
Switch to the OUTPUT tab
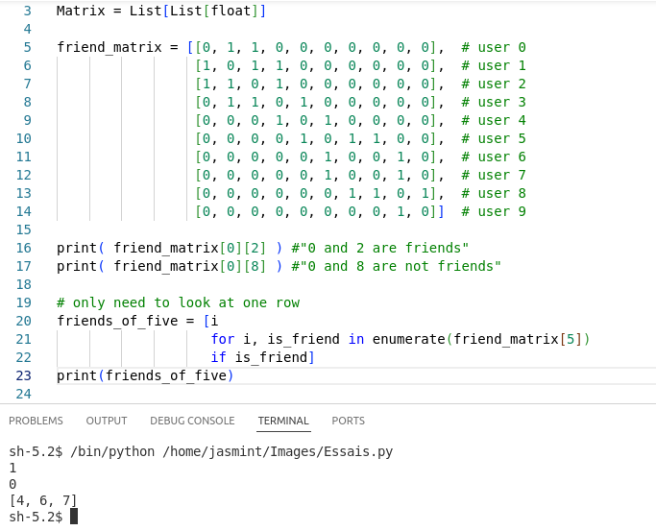pyautogui.click(x=107, y=421)
